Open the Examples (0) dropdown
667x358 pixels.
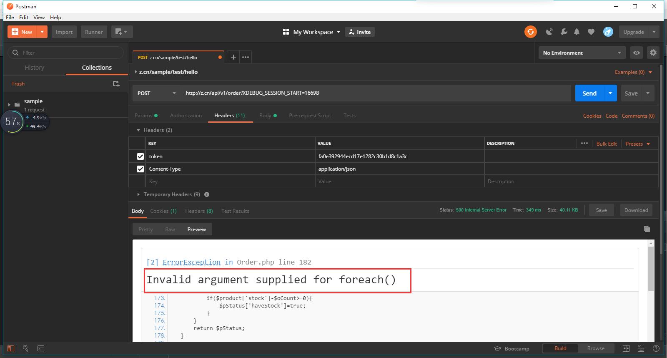[x=634, y=72]
